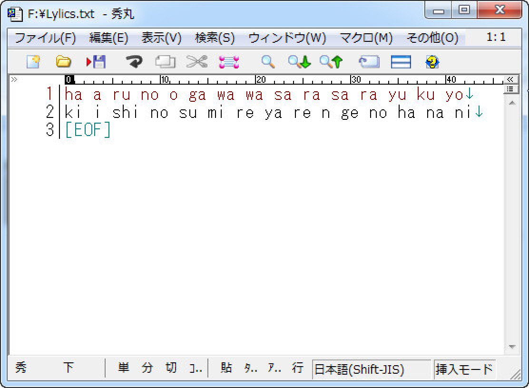529x388 pixels.
Task: Click the 分 function key button
Action: point(147,368)
